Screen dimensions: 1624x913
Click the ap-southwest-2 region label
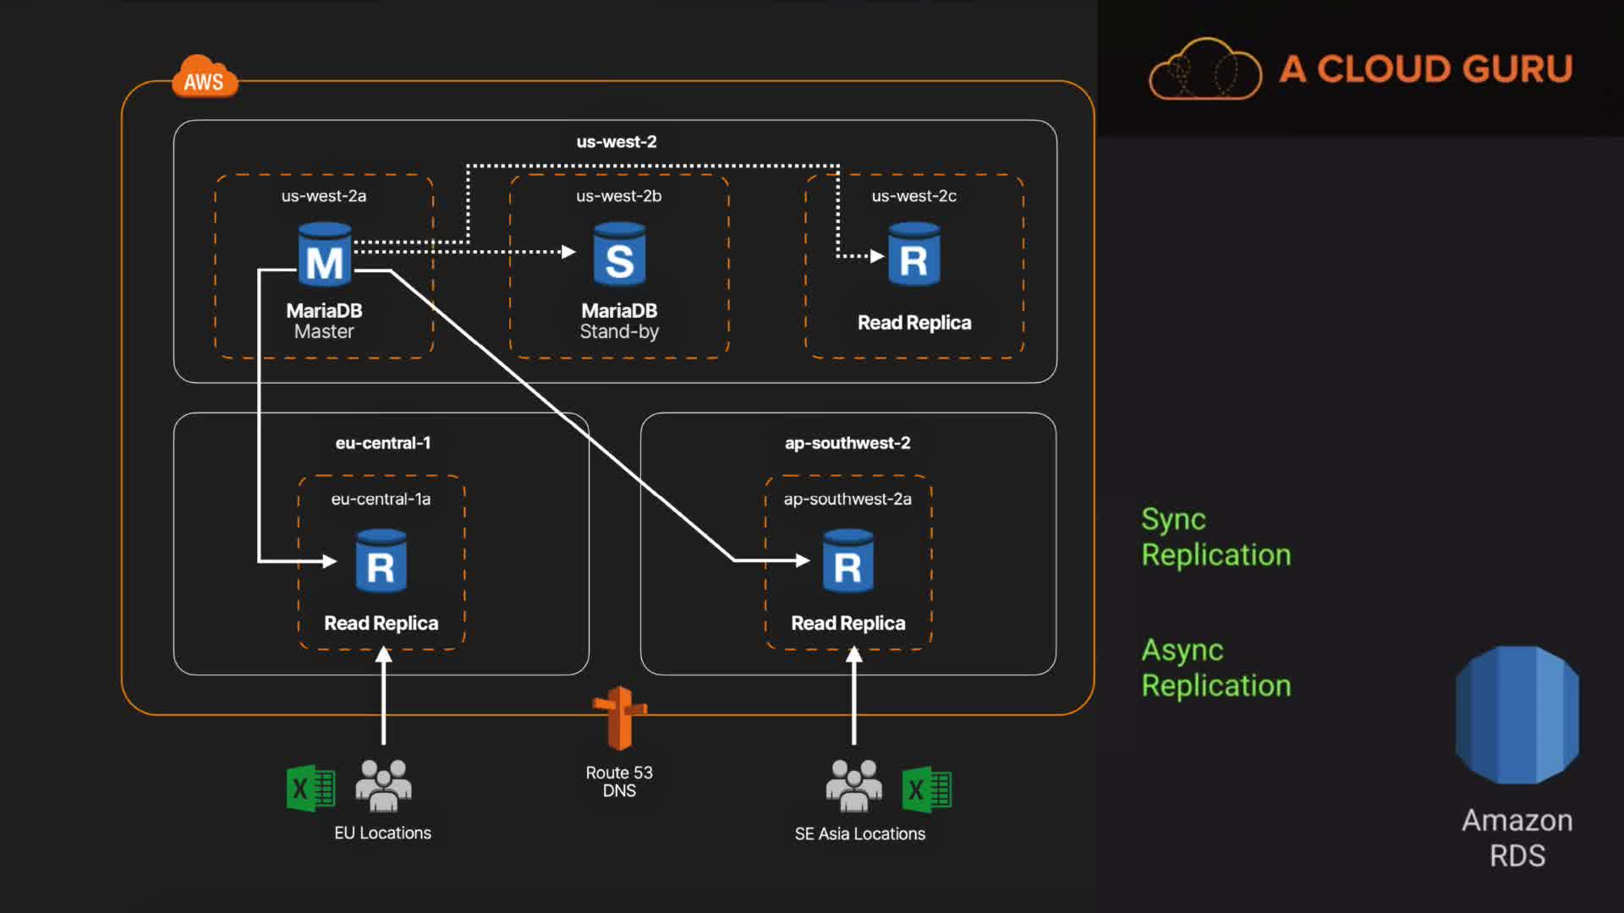click(x=847, y=443)
